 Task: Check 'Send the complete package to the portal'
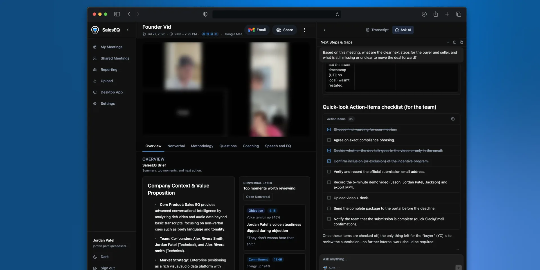coord(329,208)
